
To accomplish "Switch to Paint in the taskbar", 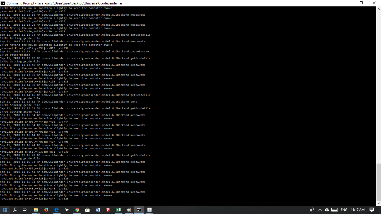I will [x=129, y=210].
